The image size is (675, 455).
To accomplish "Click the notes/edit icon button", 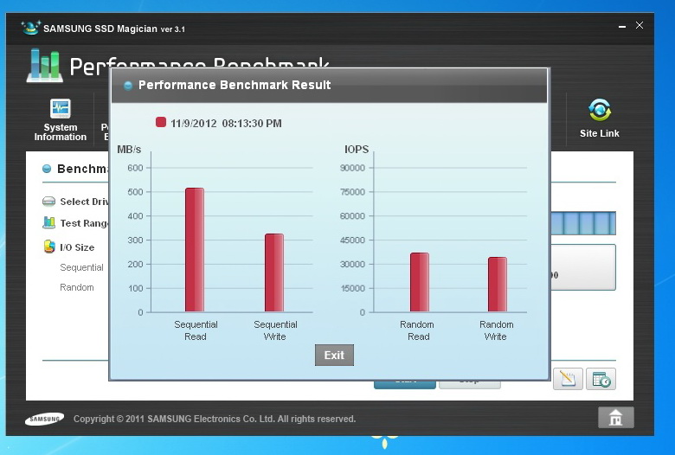I will click(568, 379).
